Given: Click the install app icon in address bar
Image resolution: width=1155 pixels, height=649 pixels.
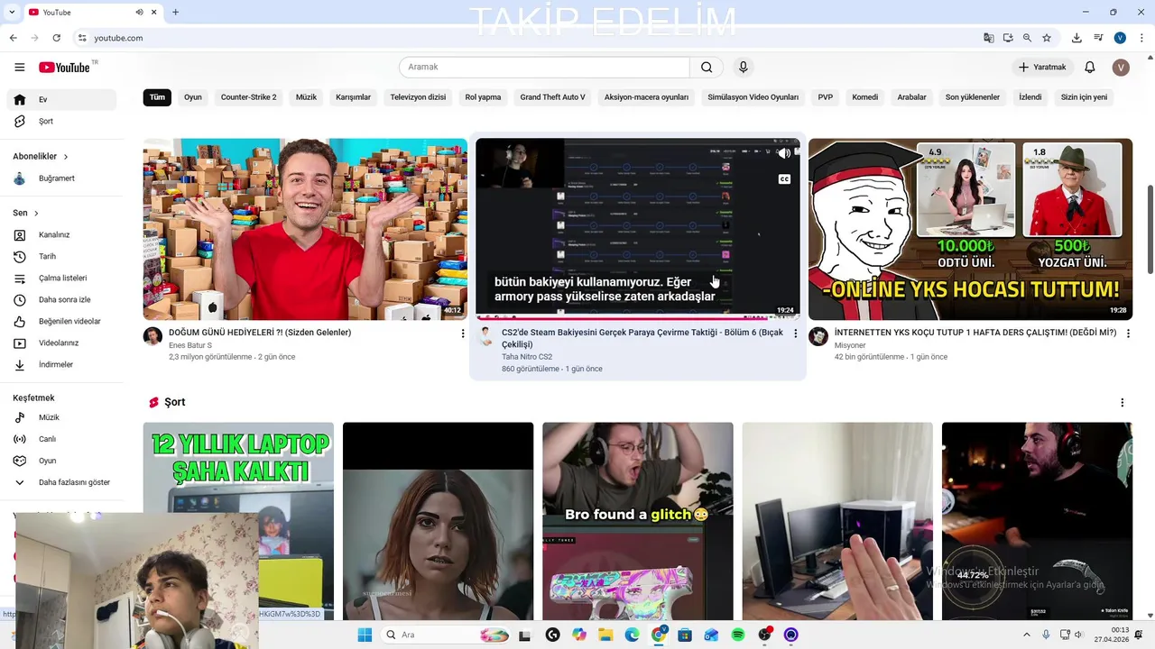Looking at the screenshot, I should click(x=1008, y=38).
